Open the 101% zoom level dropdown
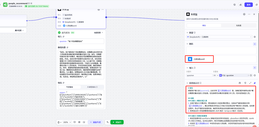Viewport: 259px width, 127px height. click(67, 122)
